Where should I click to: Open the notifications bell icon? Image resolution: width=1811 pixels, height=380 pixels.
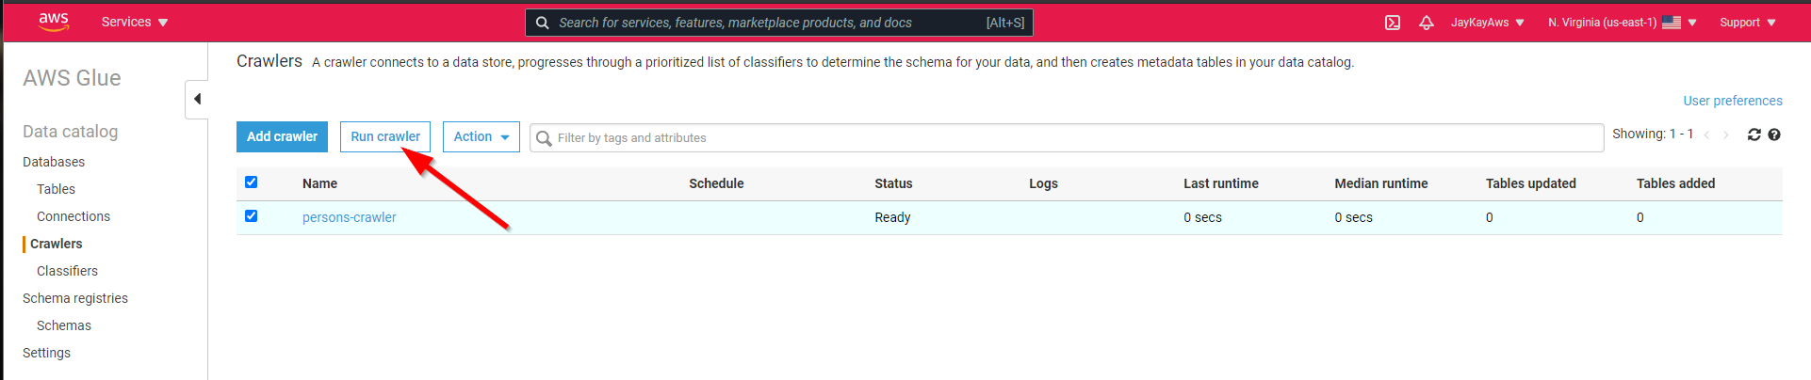[x=1427, y=23]
